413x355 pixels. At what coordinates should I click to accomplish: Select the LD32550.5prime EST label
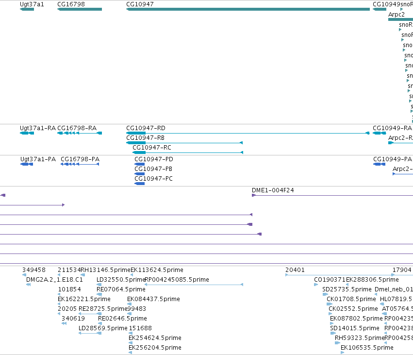121,280
